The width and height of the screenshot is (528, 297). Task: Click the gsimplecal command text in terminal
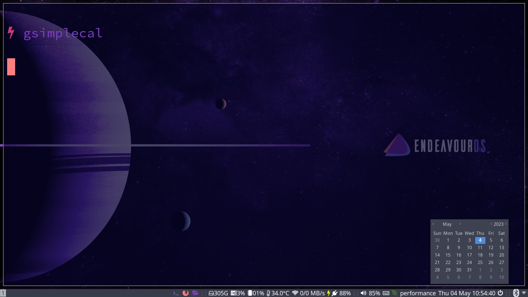coord(63,33)
